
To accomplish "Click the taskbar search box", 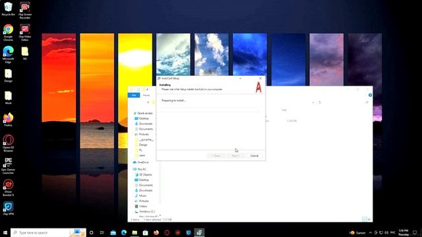I will click(48, 232).
